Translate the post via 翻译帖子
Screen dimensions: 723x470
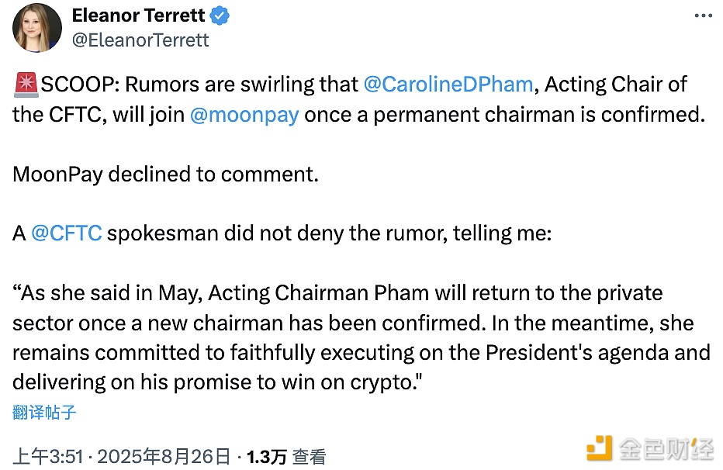[44, 412]
